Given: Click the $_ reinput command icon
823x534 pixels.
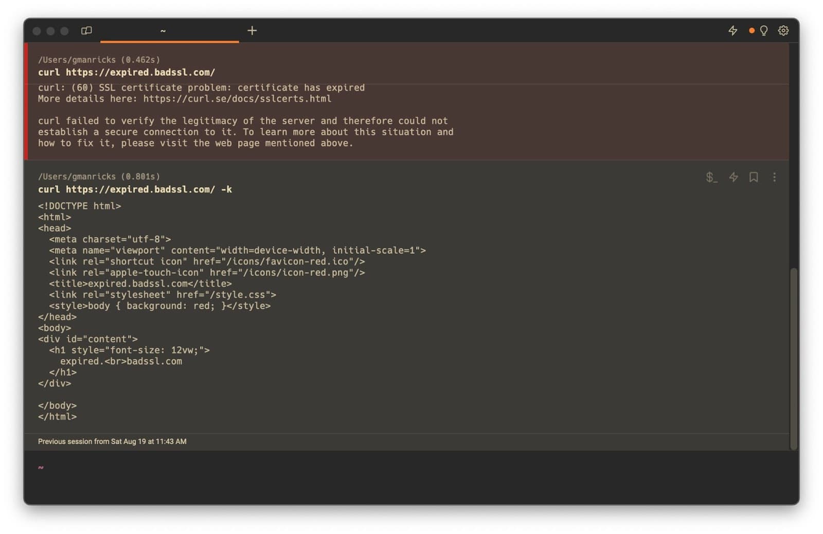Looking at the screenshot, I should pos(711,177).
